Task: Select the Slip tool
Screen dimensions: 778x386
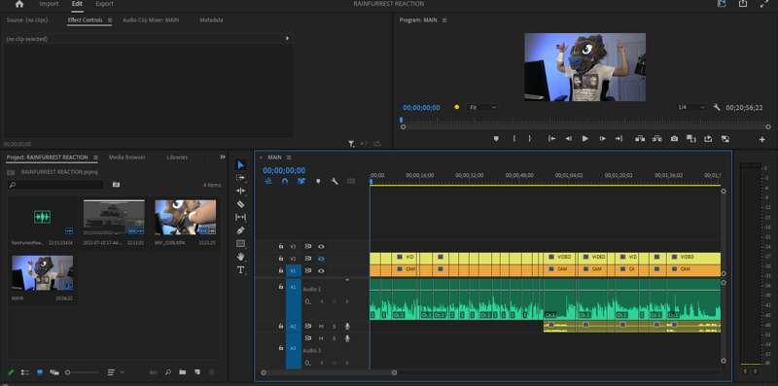Action: pos(240,217)
